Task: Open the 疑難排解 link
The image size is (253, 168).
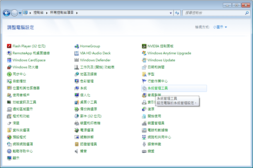Action: 87,137
